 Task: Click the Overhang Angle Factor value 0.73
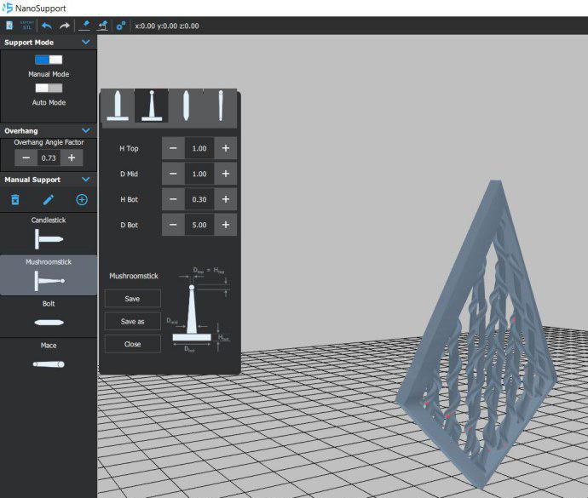point(49,157)
